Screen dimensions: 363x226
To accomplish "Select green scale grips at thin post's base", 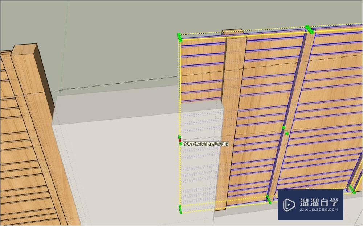I will [268, 199].
